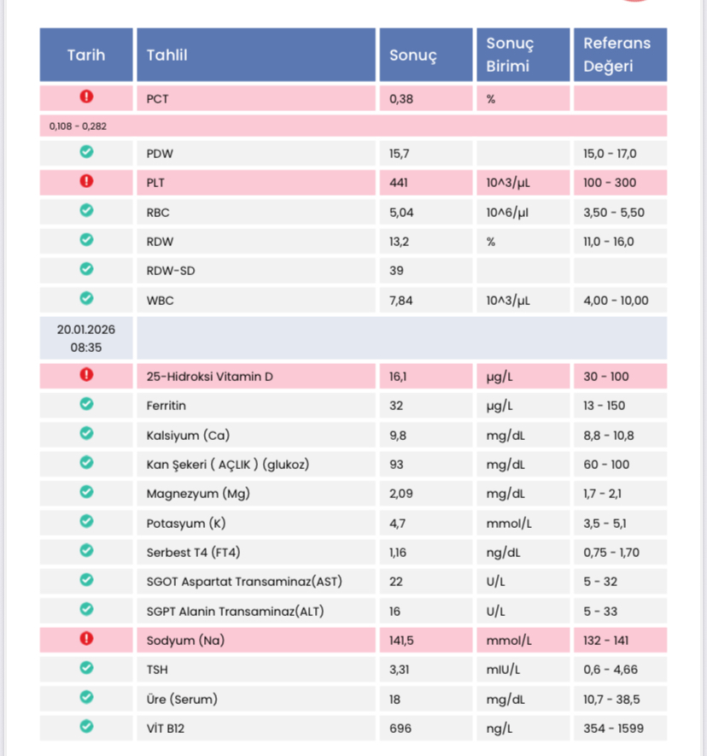Click the warning icon for 25-Hidroksi Vitamin D
The image size is (707, 756).
tap(86, 375)
